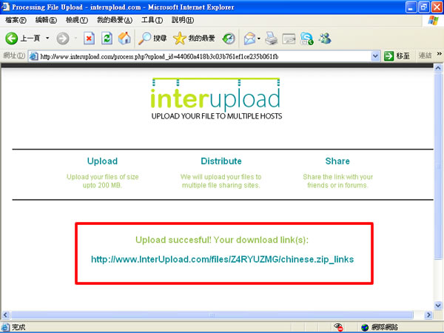Open the address bar URL dropdown
Image resolution: width=444 pixels, height=333 pixels.
(x=375, y=56)
